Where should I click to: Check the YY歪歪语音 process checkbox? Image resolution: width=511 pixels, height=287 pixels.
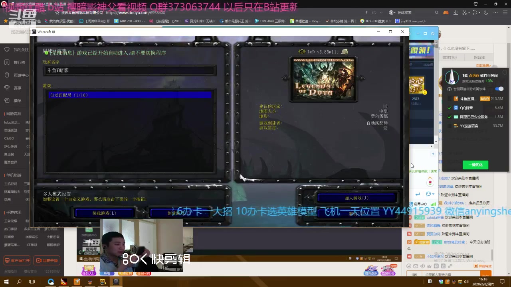[450, 126]
